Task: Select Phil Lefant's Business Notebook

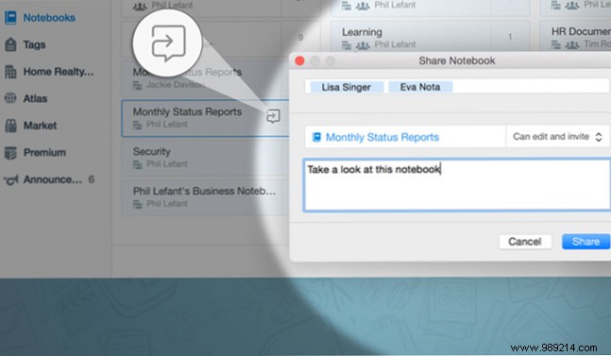Action: click(205, 197)
